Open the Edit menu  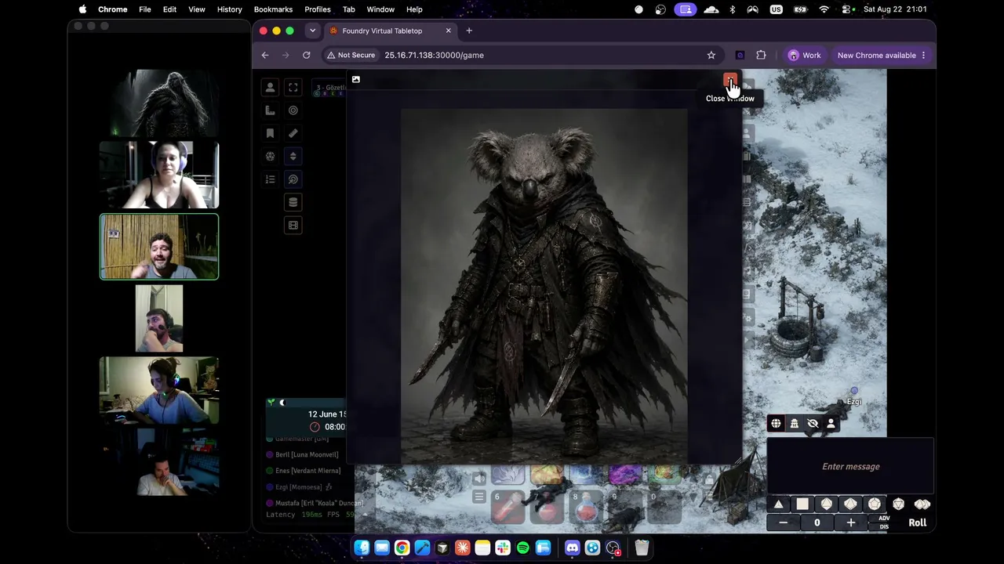coord(169,9)
